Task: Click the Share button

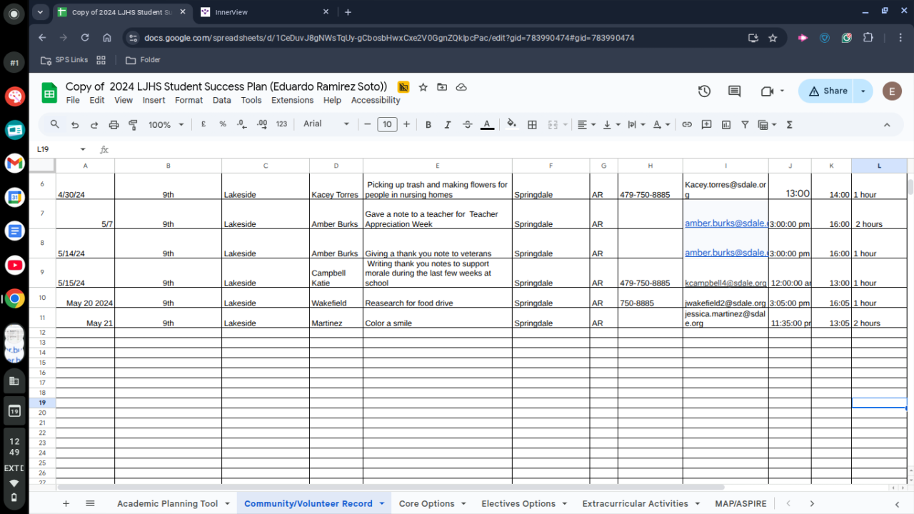Action: (828, 91)
